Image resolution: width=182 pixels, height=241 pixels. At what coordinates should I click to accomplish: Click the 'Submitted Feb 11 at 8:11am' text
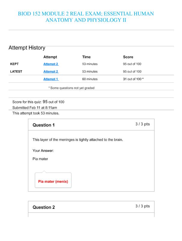click(x=35, y=108)
